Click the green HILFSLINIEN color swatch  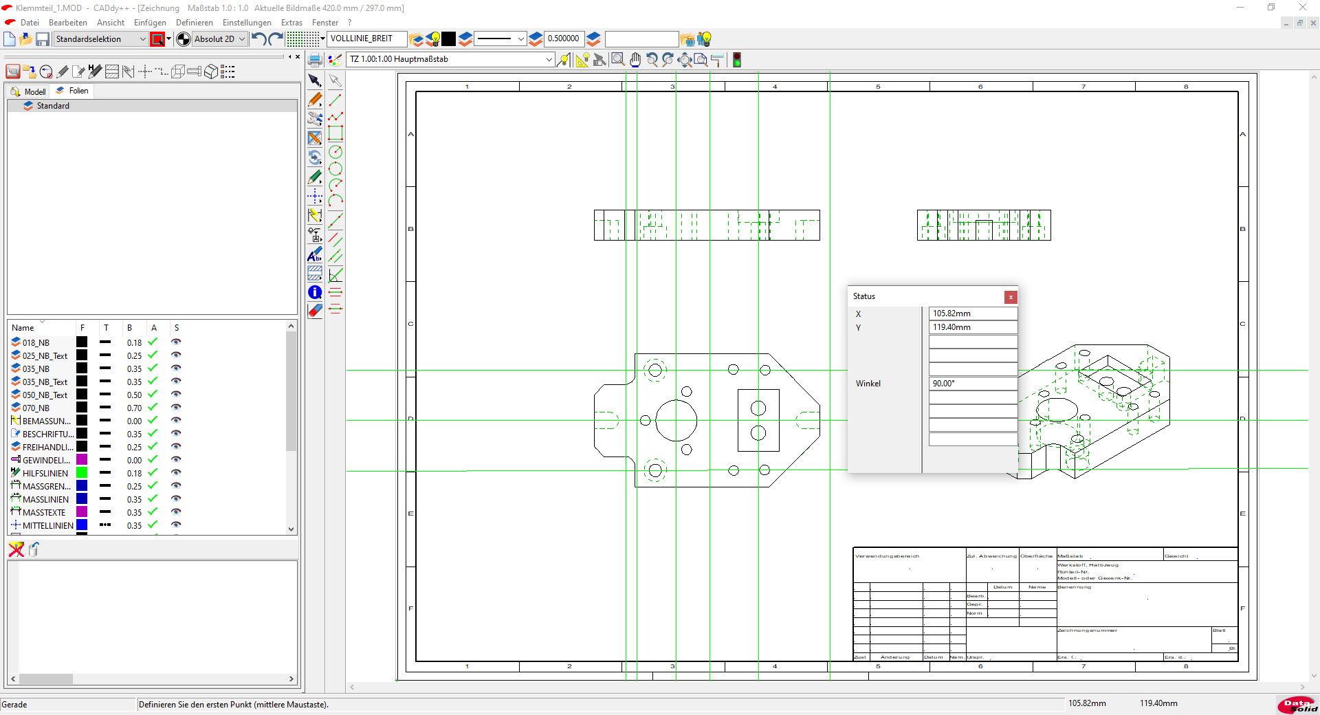coord(82,473)
